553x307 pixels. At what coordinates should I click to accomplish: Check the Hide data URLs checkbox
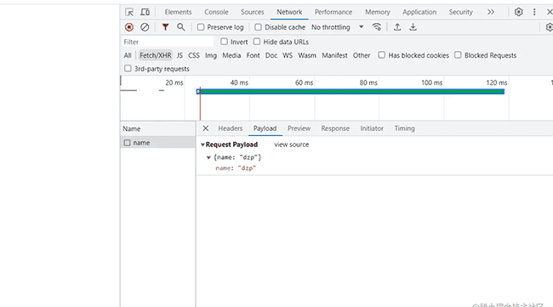coord(257,42)
